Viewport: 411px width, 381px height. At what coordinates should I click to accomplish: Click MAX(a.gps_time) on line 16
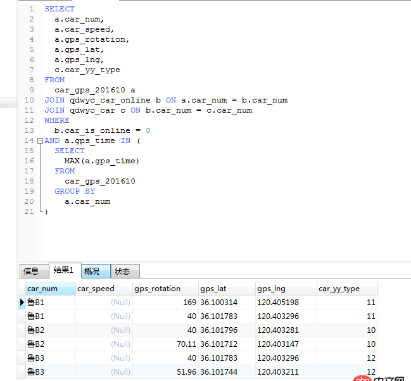click(102, 161)
